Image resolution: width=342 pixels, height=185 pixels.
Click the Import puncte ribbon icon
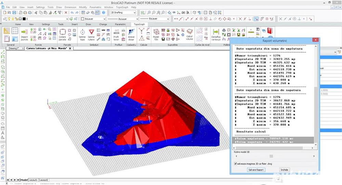click(x=24, y=33)
